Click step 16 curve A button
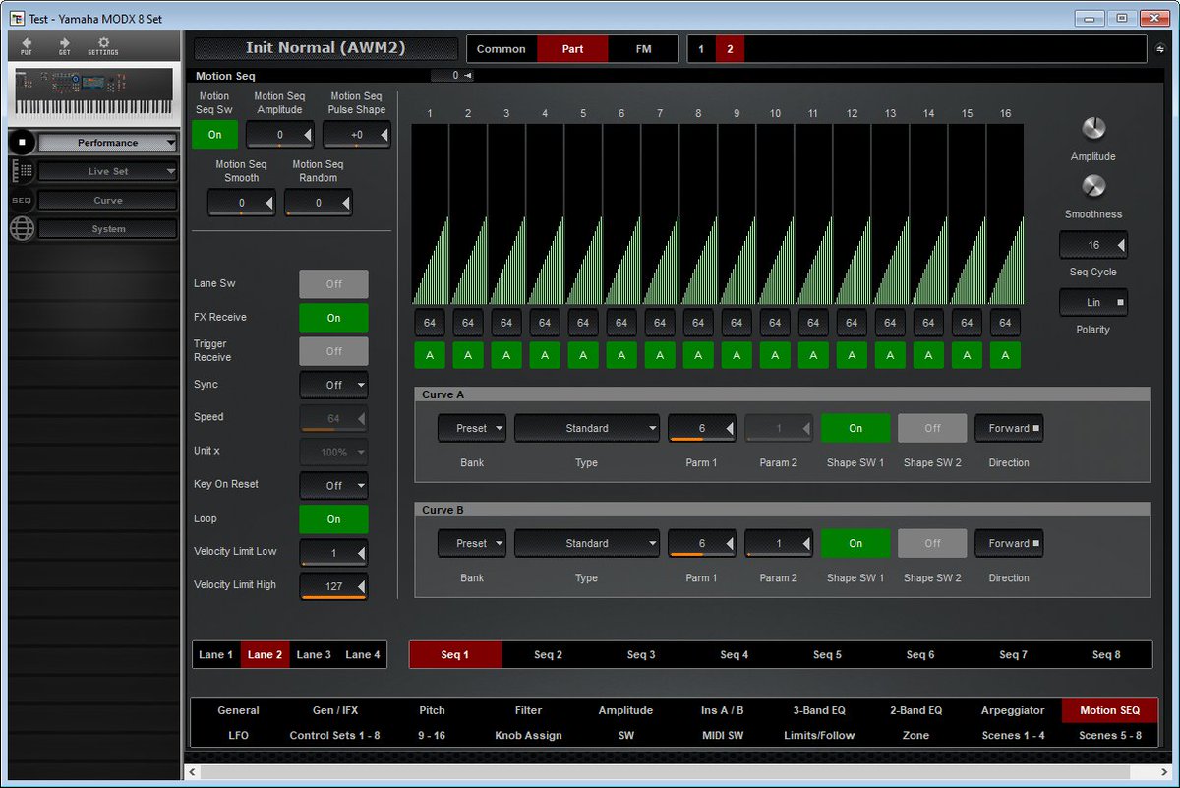This screenshot has height=788, width=1180. click(1005, 355)
